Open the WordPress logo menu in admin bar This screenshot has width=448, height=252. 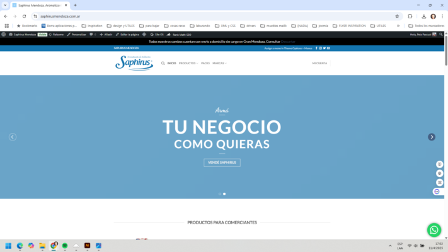[3, 35]
